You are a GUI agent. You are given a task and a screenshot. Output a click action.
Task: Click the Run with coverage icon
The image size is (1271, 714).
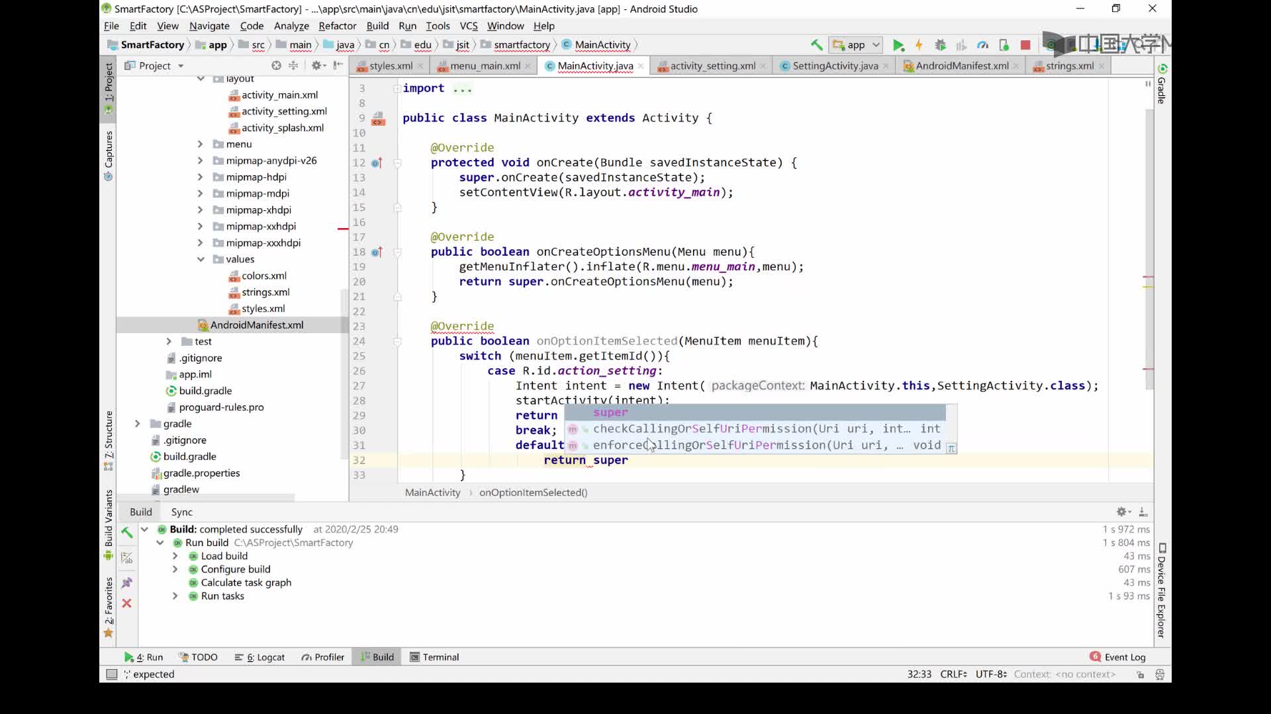coord(961,45)
